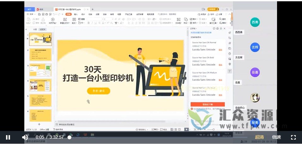The height and width of the screenshot is (144, 302).
Task: Click the undo arrow icon
Action: pos(54,14)
